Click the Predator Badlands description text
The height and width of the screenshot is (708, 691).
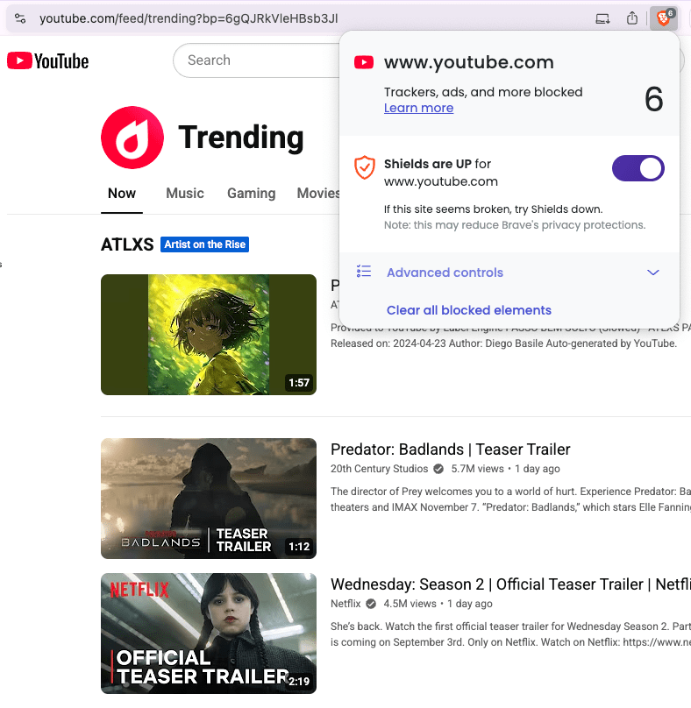(510, 499)
